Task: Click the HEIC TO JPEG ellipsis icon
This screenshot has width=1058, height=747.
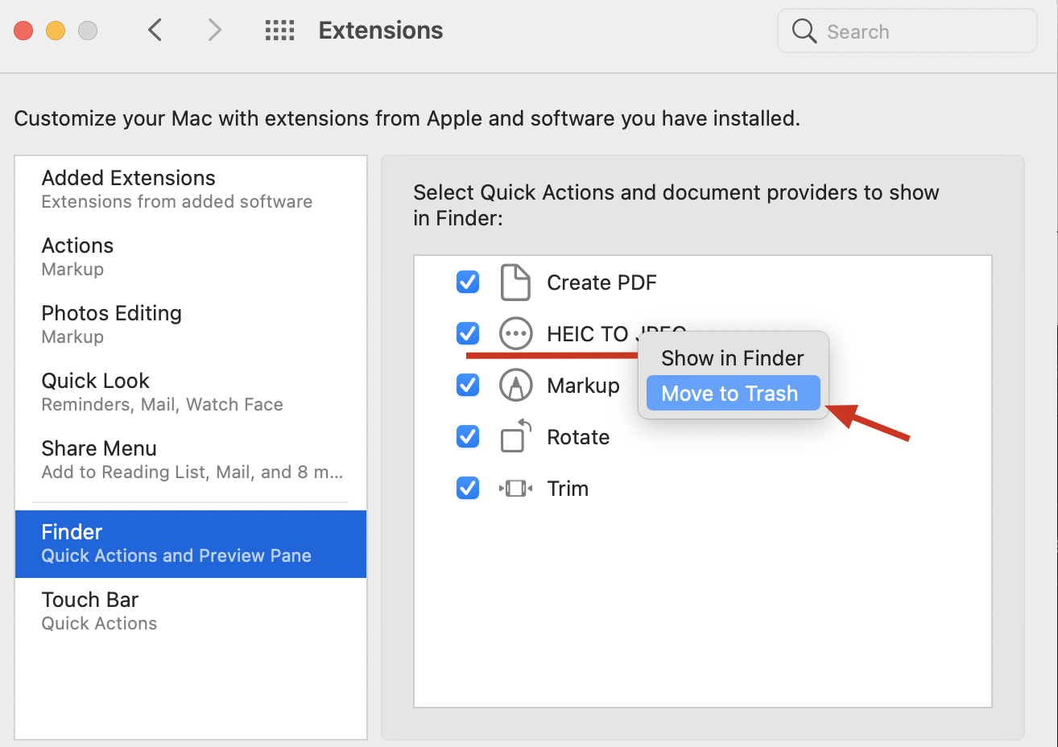Action: click(x=515, y=333)
